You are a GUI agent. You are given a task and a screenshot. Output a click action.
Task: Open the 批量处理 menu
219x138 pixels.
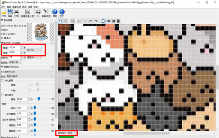tap(16, 7)
